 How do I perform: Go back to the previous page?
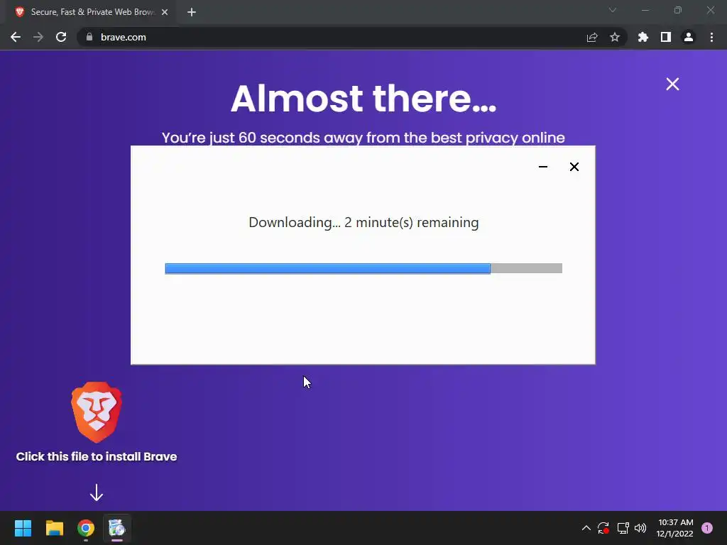(x=16, y=37)
